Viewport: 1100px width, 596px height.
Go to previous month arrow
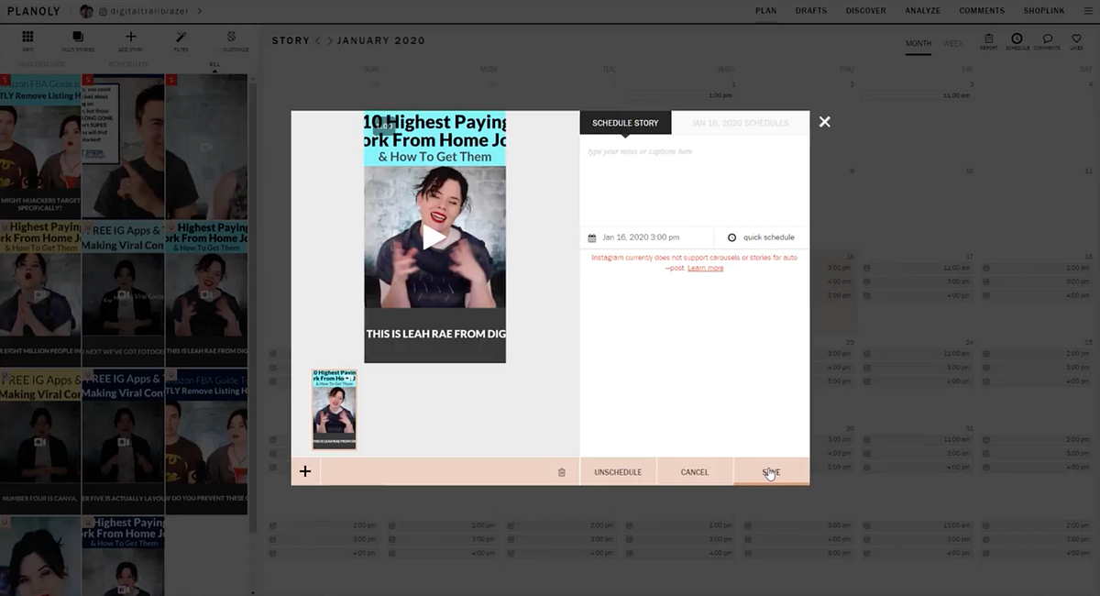(318, 41)
